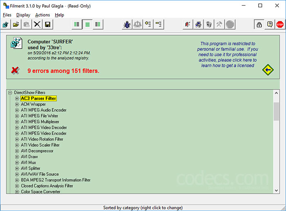286x211 pixels.
Task: Select BDA MPEG2 Transport Information Filter row
Action: pos(56,180)
